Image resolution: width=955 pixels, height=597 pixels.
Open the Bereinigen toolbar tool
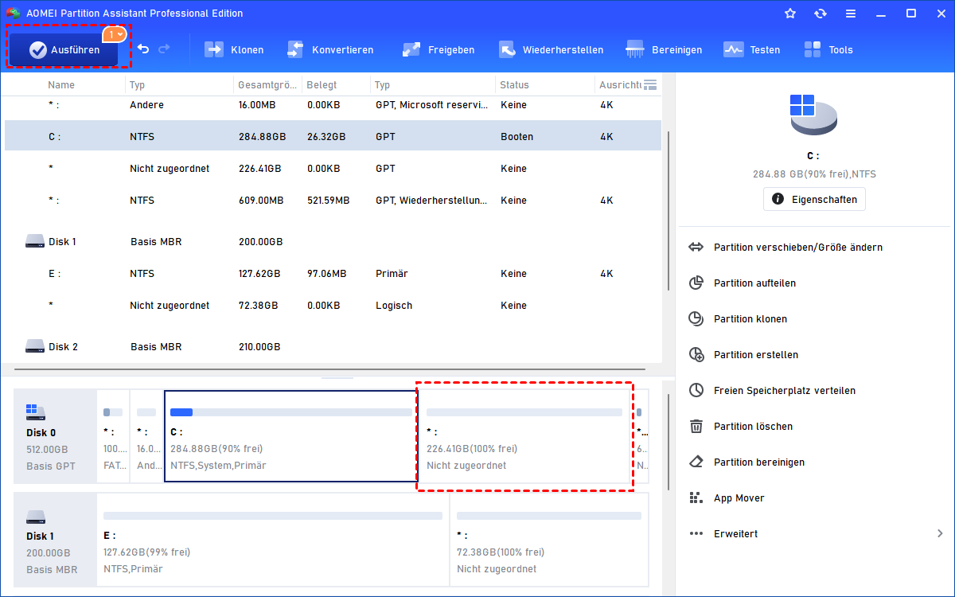coord(665,49)
